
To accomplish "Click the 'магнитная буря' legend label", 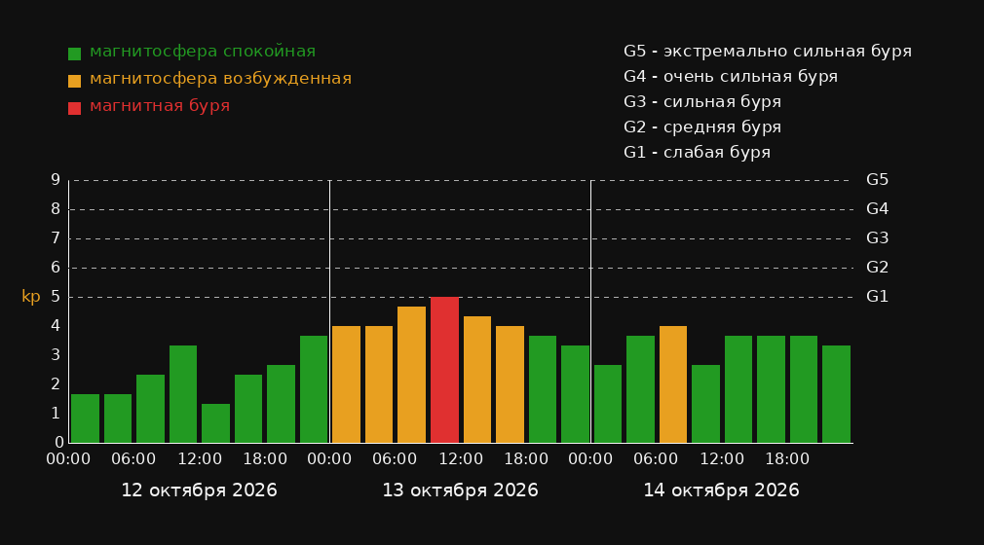I will coord(160,106).
